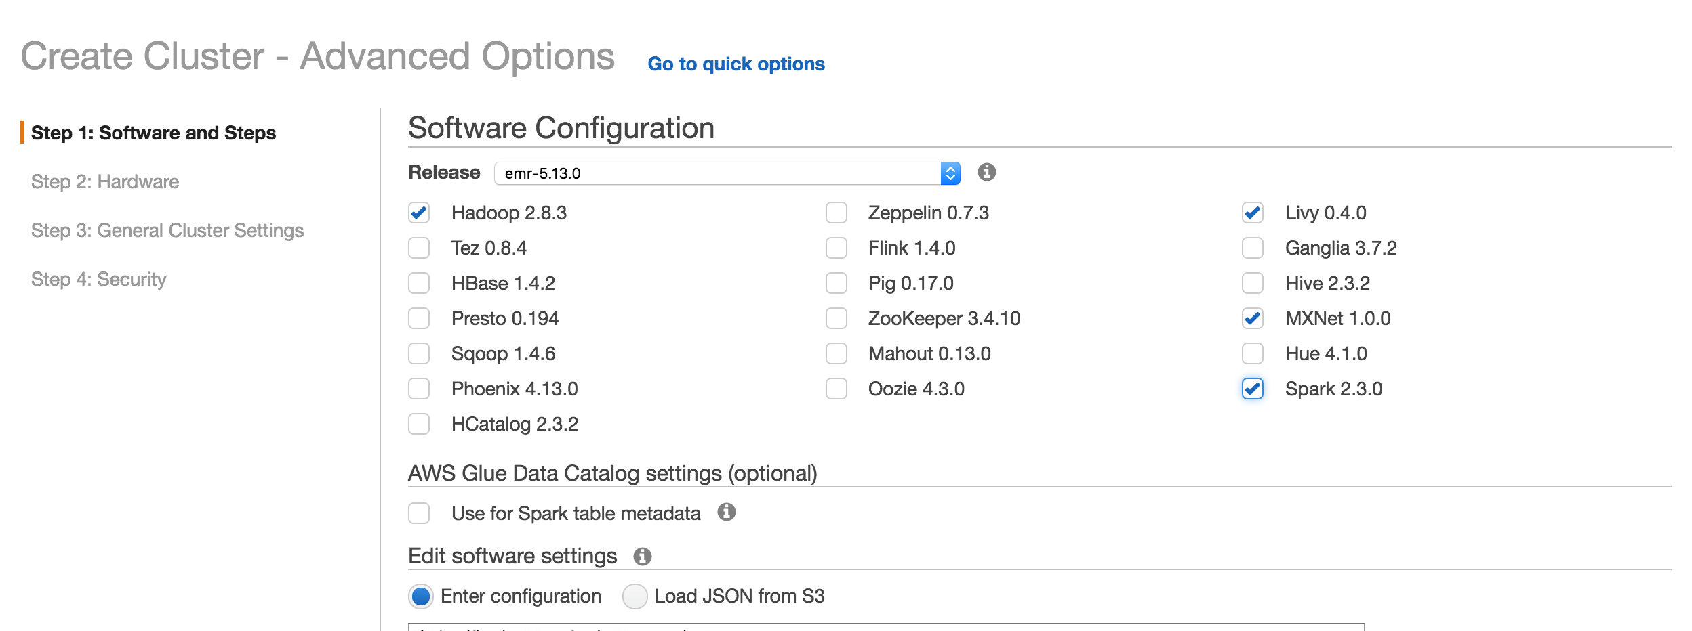Uncheck the Spark 2.3.0 checkbox
1692x631 pixels.
click(1252, 389)
